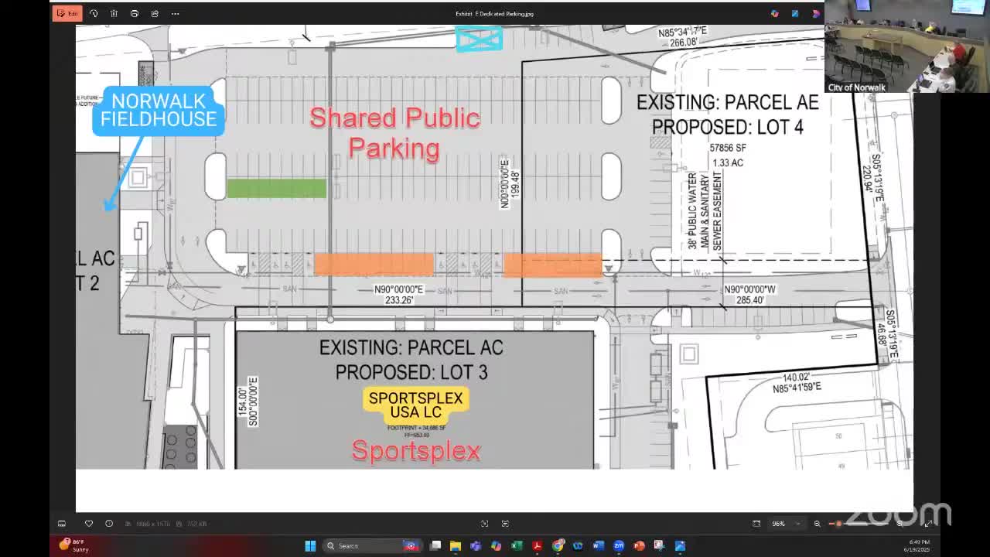Open File Explorer from the taskbar
990x557 pixels.
click(456, 546)
